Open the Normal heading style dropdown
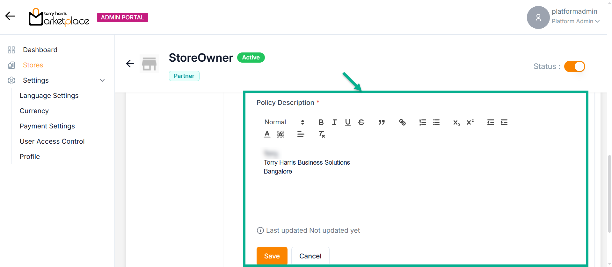 point(284,122)
